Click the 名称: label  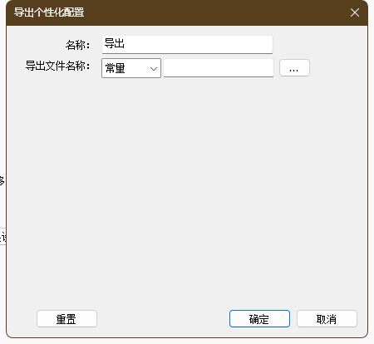pos(77,45)
